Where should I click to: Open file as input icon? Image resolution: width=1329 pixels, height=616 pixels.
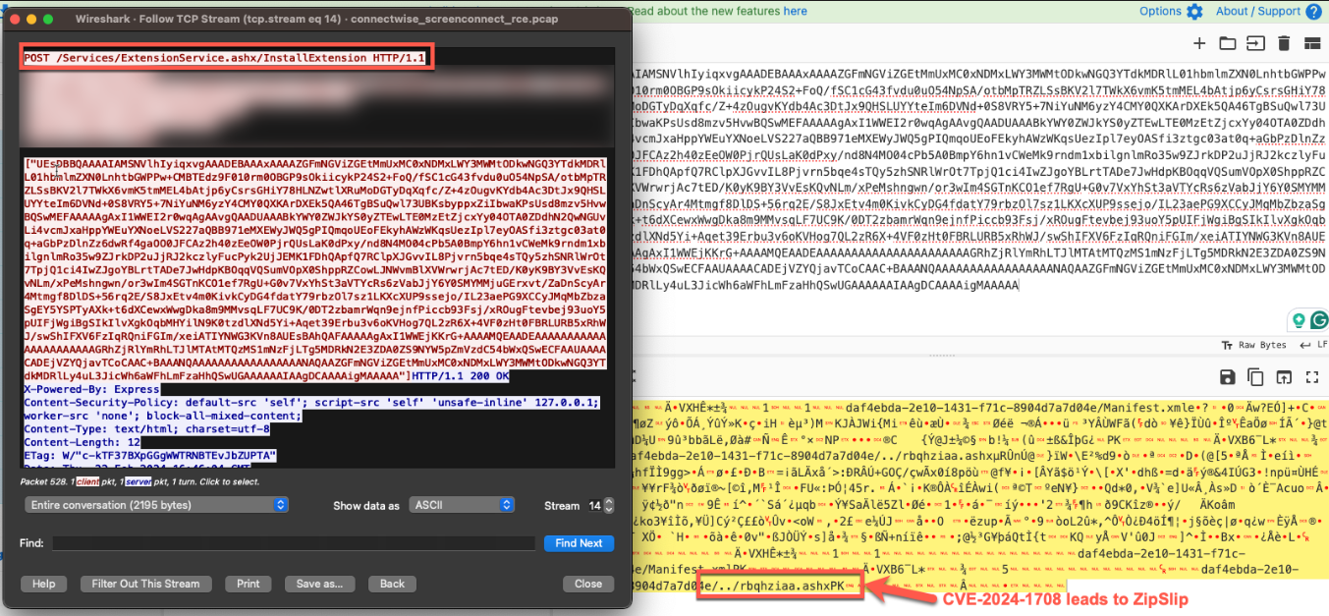point(1255,43)
